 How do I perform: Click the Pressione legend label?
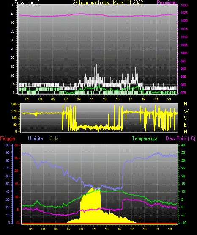click(x=167, y=3)
